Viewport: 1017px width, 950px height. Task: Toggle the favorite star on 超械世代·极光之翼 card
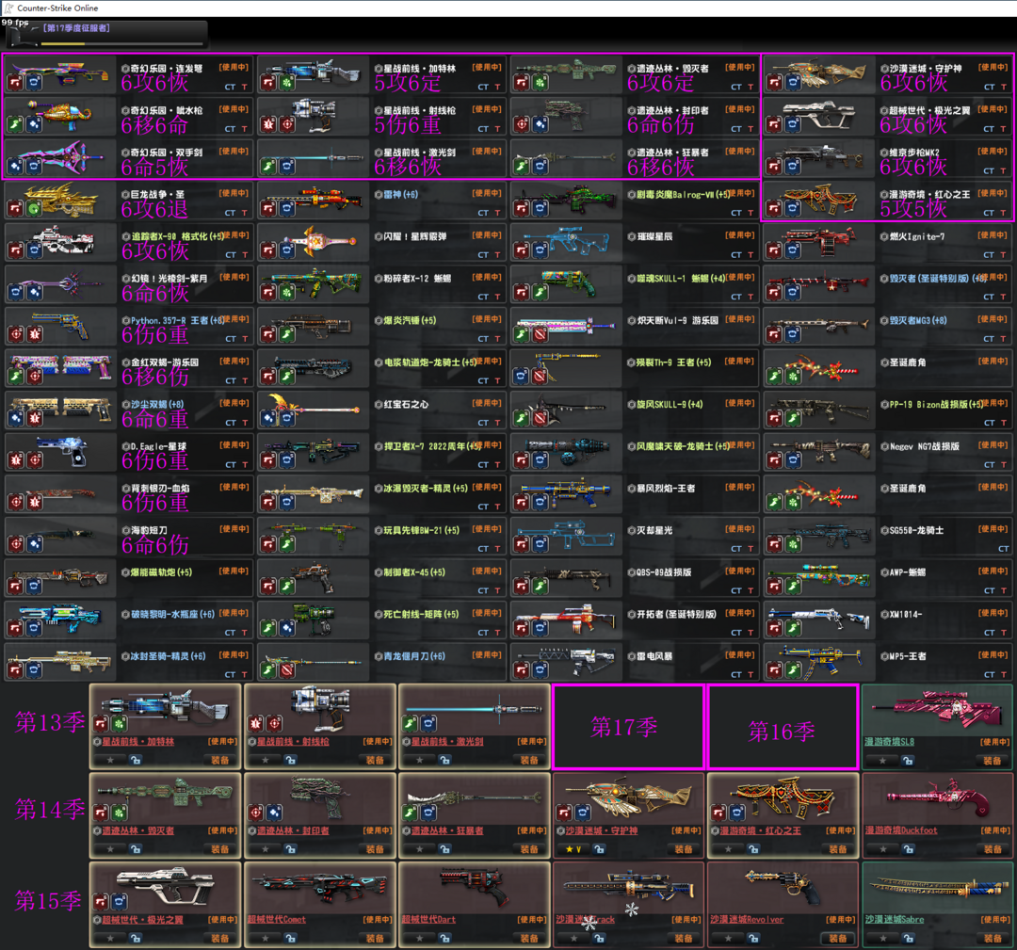111,938
